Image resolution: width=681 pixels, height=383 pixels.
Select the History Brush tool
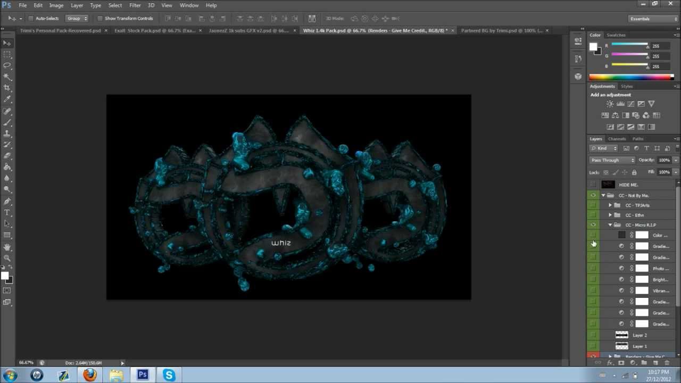point(7,145)
